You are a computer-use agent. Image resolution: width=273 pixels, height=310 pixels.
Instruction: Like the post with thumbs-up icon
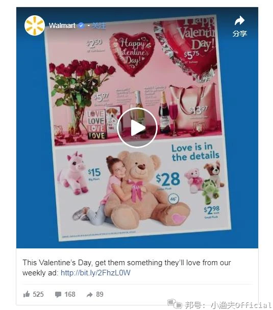[27, 294]
